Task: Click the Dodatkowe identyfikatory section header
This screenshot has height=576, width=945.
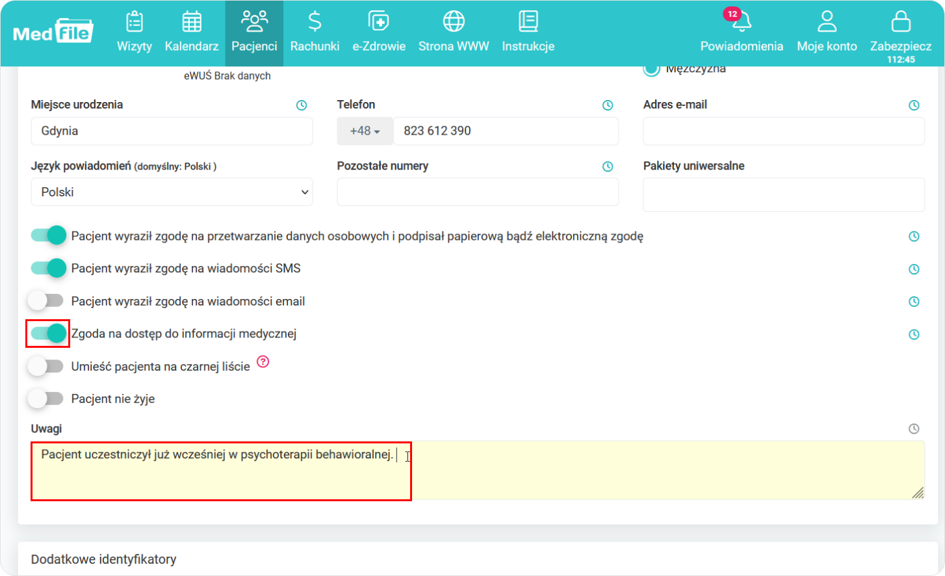Action: [104, 559]
